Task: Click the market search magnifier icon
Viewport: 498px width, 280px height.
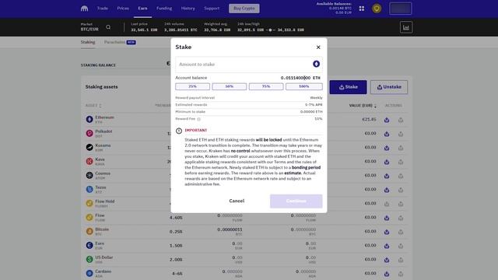Action: [108, 27]
